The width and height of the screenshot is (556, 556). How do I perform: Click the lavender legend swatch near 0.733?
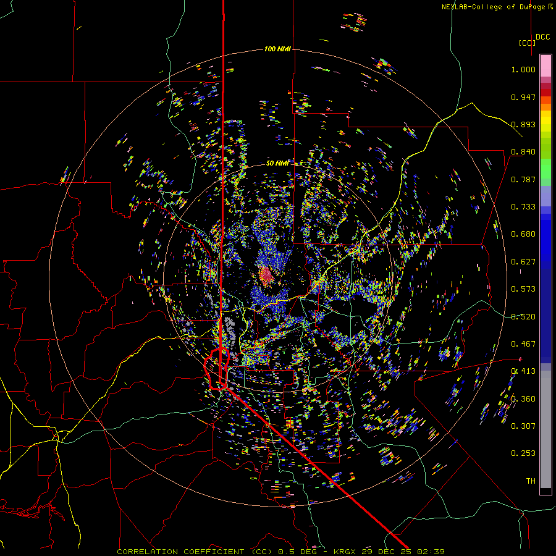tap(545, 196)
